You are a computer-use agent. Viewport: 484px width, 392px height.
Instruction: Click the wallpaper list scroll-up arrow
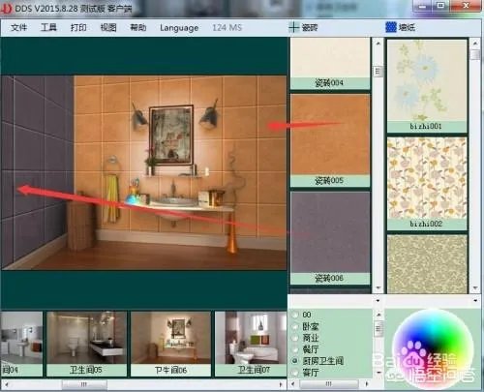tap(475, 43)
